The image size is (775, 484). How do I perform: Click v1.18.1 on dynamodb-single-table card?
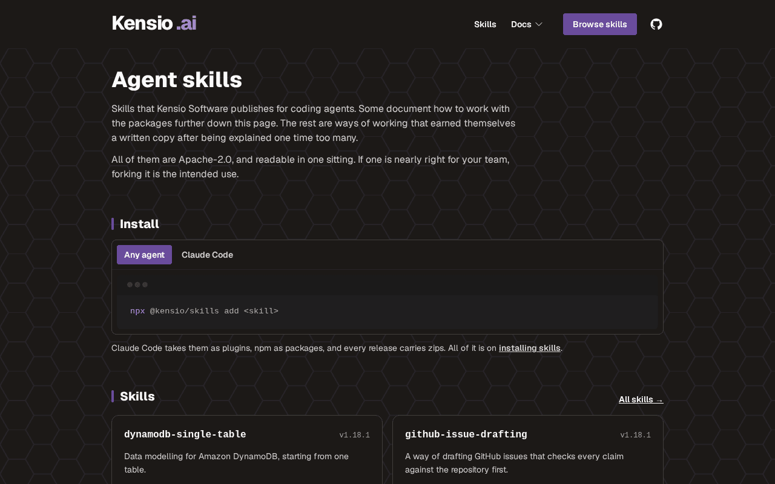(x=354, y=435)
